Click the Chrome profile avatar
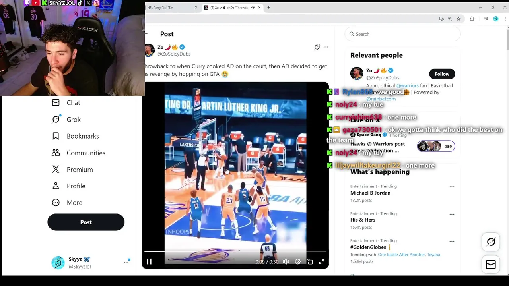 click(495, 19)
